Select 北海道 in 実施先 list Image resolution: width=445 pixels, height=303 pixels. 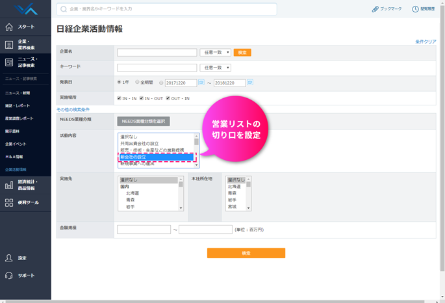pyautogui.click(x=133, y=193)
